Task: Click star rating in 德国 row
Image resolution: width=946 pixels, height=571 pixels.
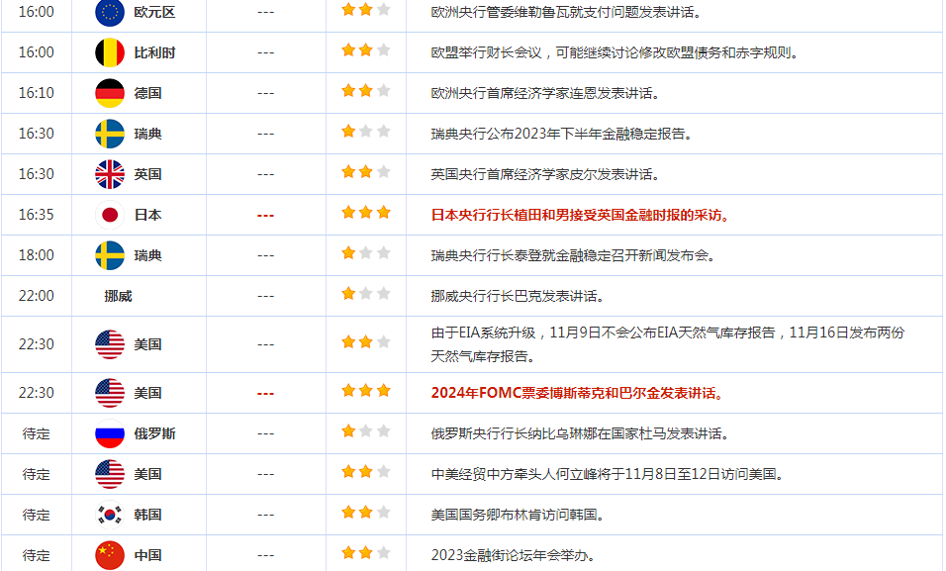Action: pyautogui.click(x=365, y=90)
